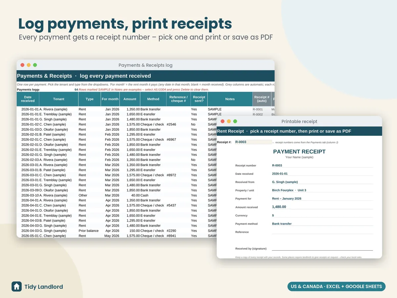Image resolution: width=397 pixels, height=298 pixels.
Task: Click the yellow button on Payments & Receipts log window
Action: 29,65
